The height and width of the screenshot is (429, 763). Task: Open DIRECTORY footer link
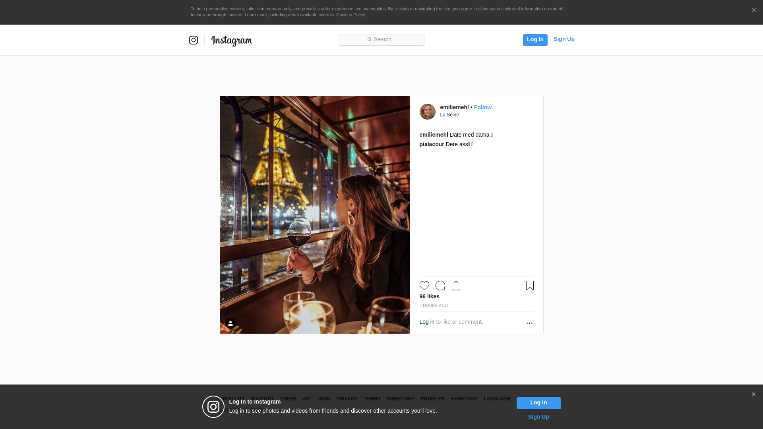click(401, 399)
